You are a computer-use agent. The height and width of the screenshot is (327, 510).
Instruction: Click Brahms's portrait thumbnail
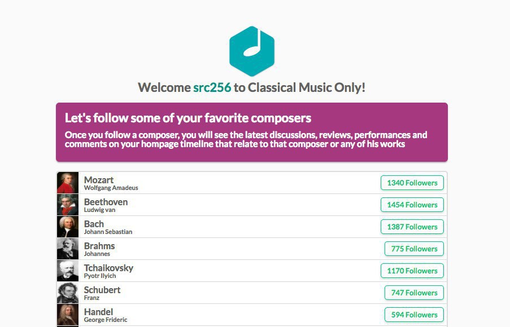coord(68,249)
